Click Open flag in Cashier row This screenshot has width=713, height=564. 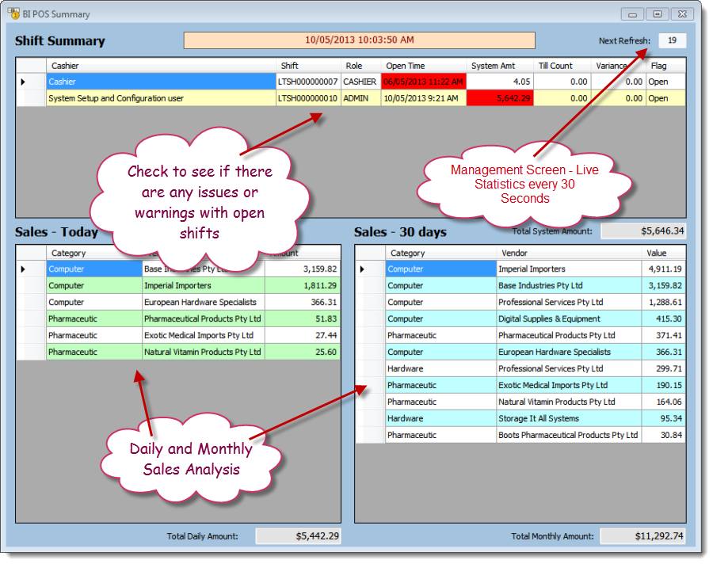(665, 82)
